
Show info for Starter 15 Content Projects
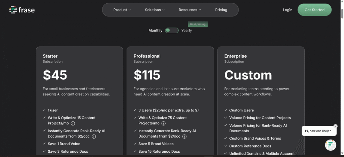pos(73,123)
